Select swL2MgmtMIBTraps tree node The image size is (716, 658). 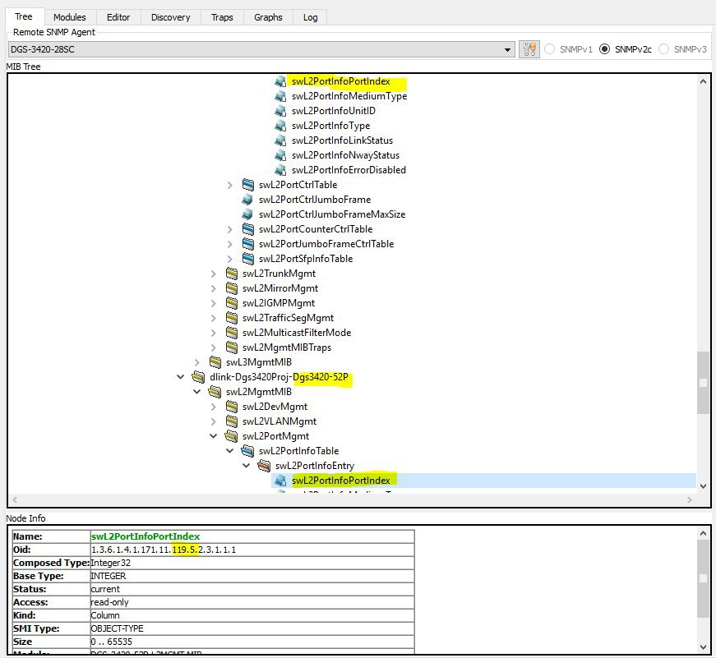(x=287, y=347)
